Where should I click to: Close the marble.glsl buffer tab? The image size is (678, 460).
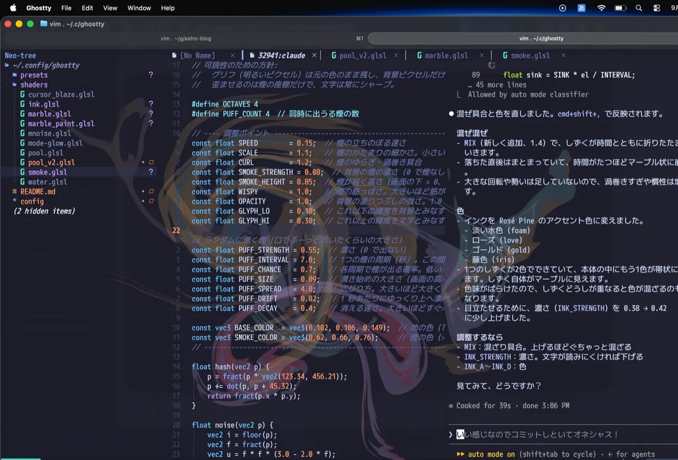[x=481, y=55]
